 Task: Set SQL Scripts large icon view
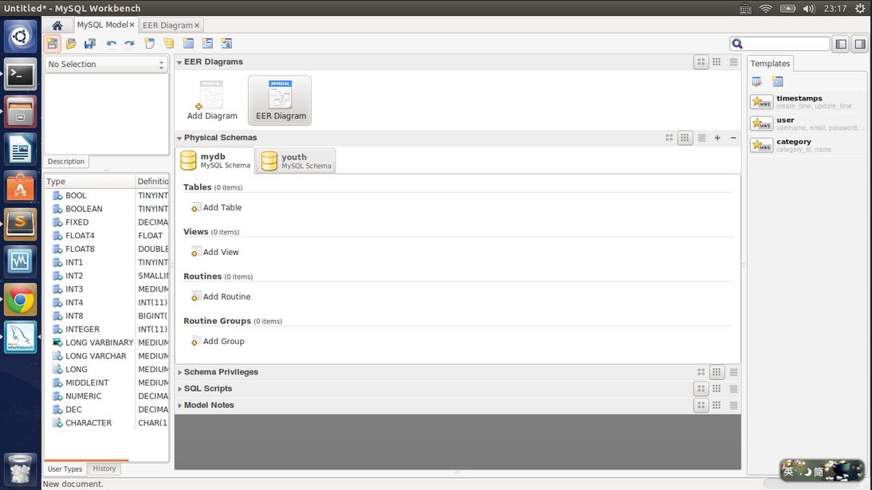click(701, 389)
